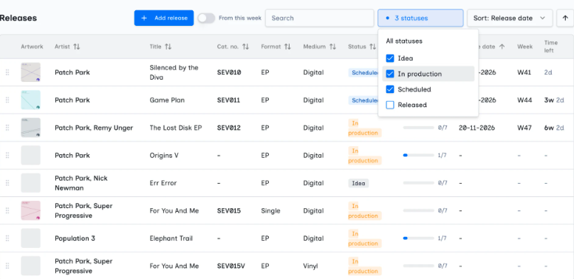Sort the table by Format column

click(x=276, y=46)
